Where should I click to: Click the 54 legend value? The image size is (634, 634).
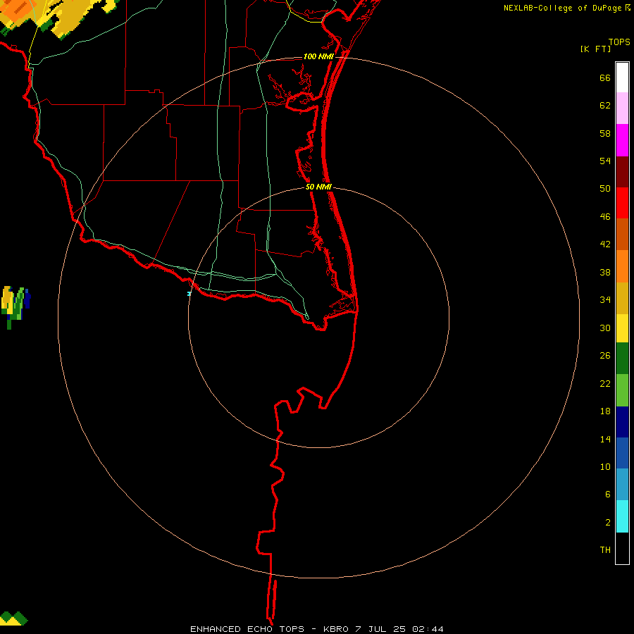point(605,161)
